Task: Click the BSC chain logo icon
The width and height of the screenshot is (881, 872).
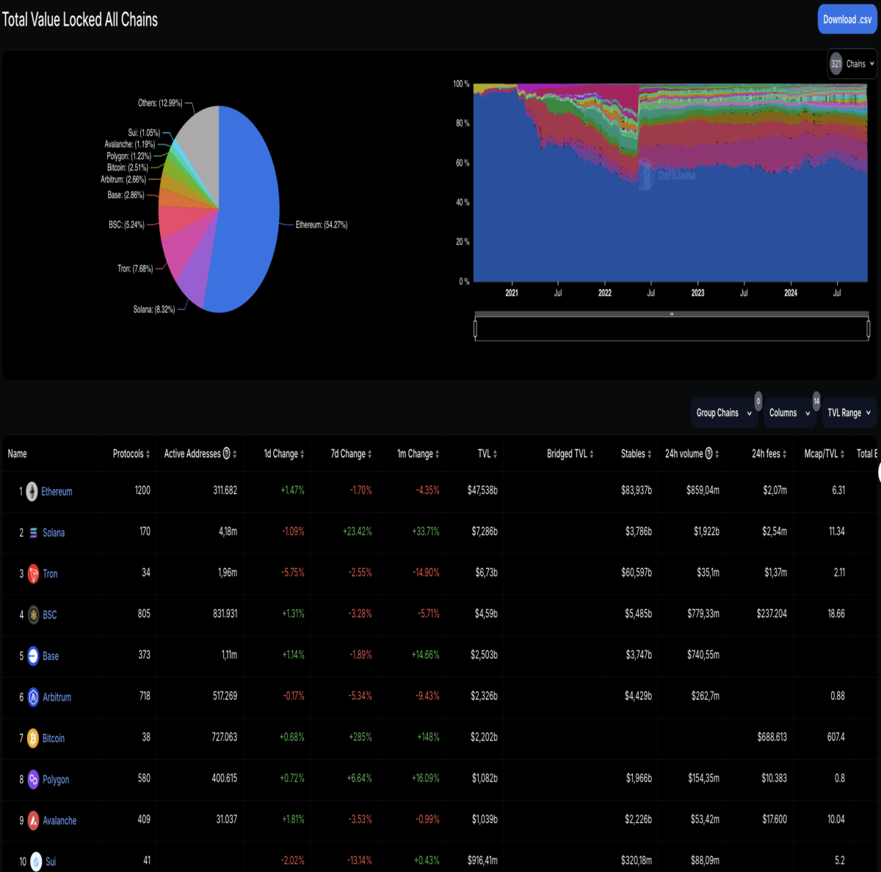Action: (x=34, y=615)
